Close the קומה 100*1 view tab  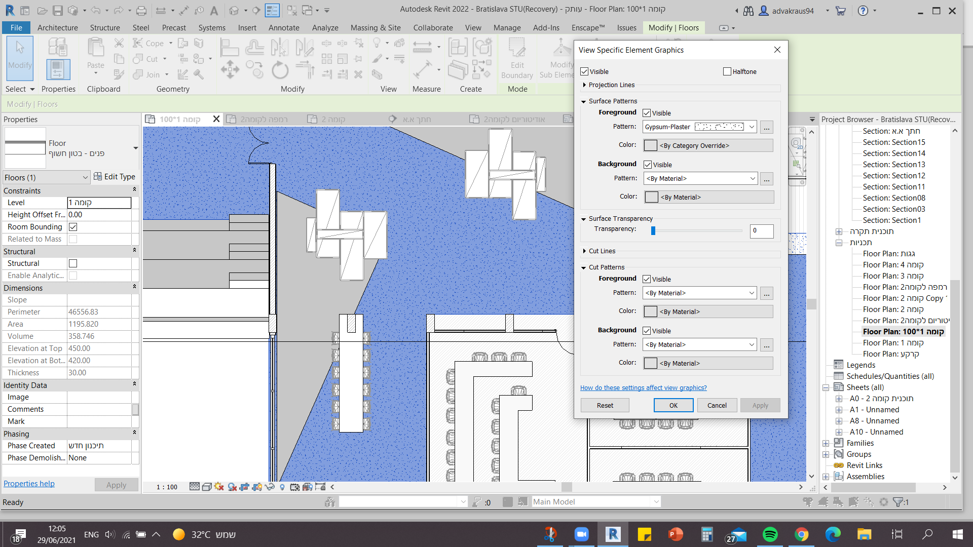(216, 119)
